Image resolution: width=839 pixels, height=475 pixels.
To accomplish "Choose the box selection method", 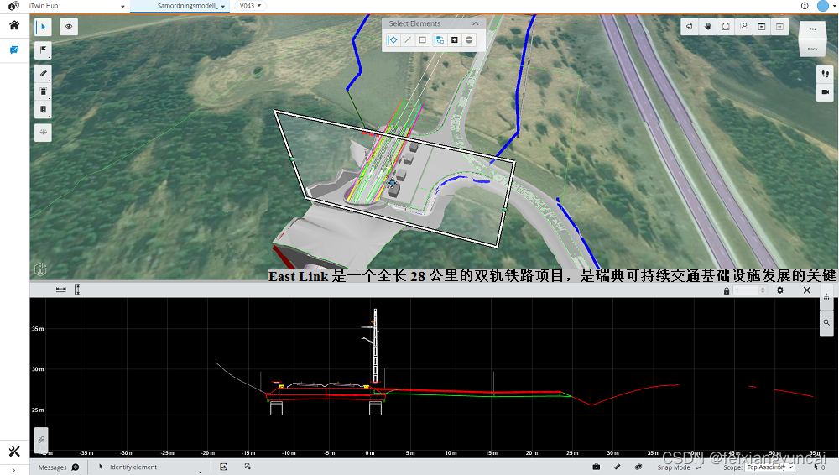I will point(423,39).
